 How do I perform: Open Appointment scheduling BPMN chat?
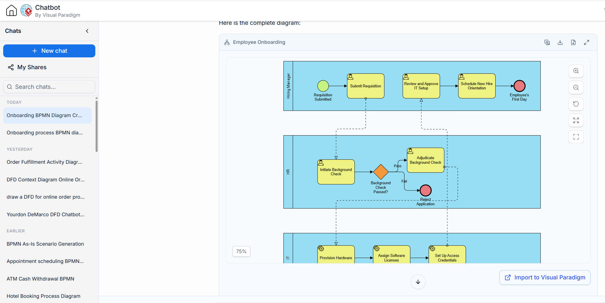pyautogui.click(x=47, y=261)
